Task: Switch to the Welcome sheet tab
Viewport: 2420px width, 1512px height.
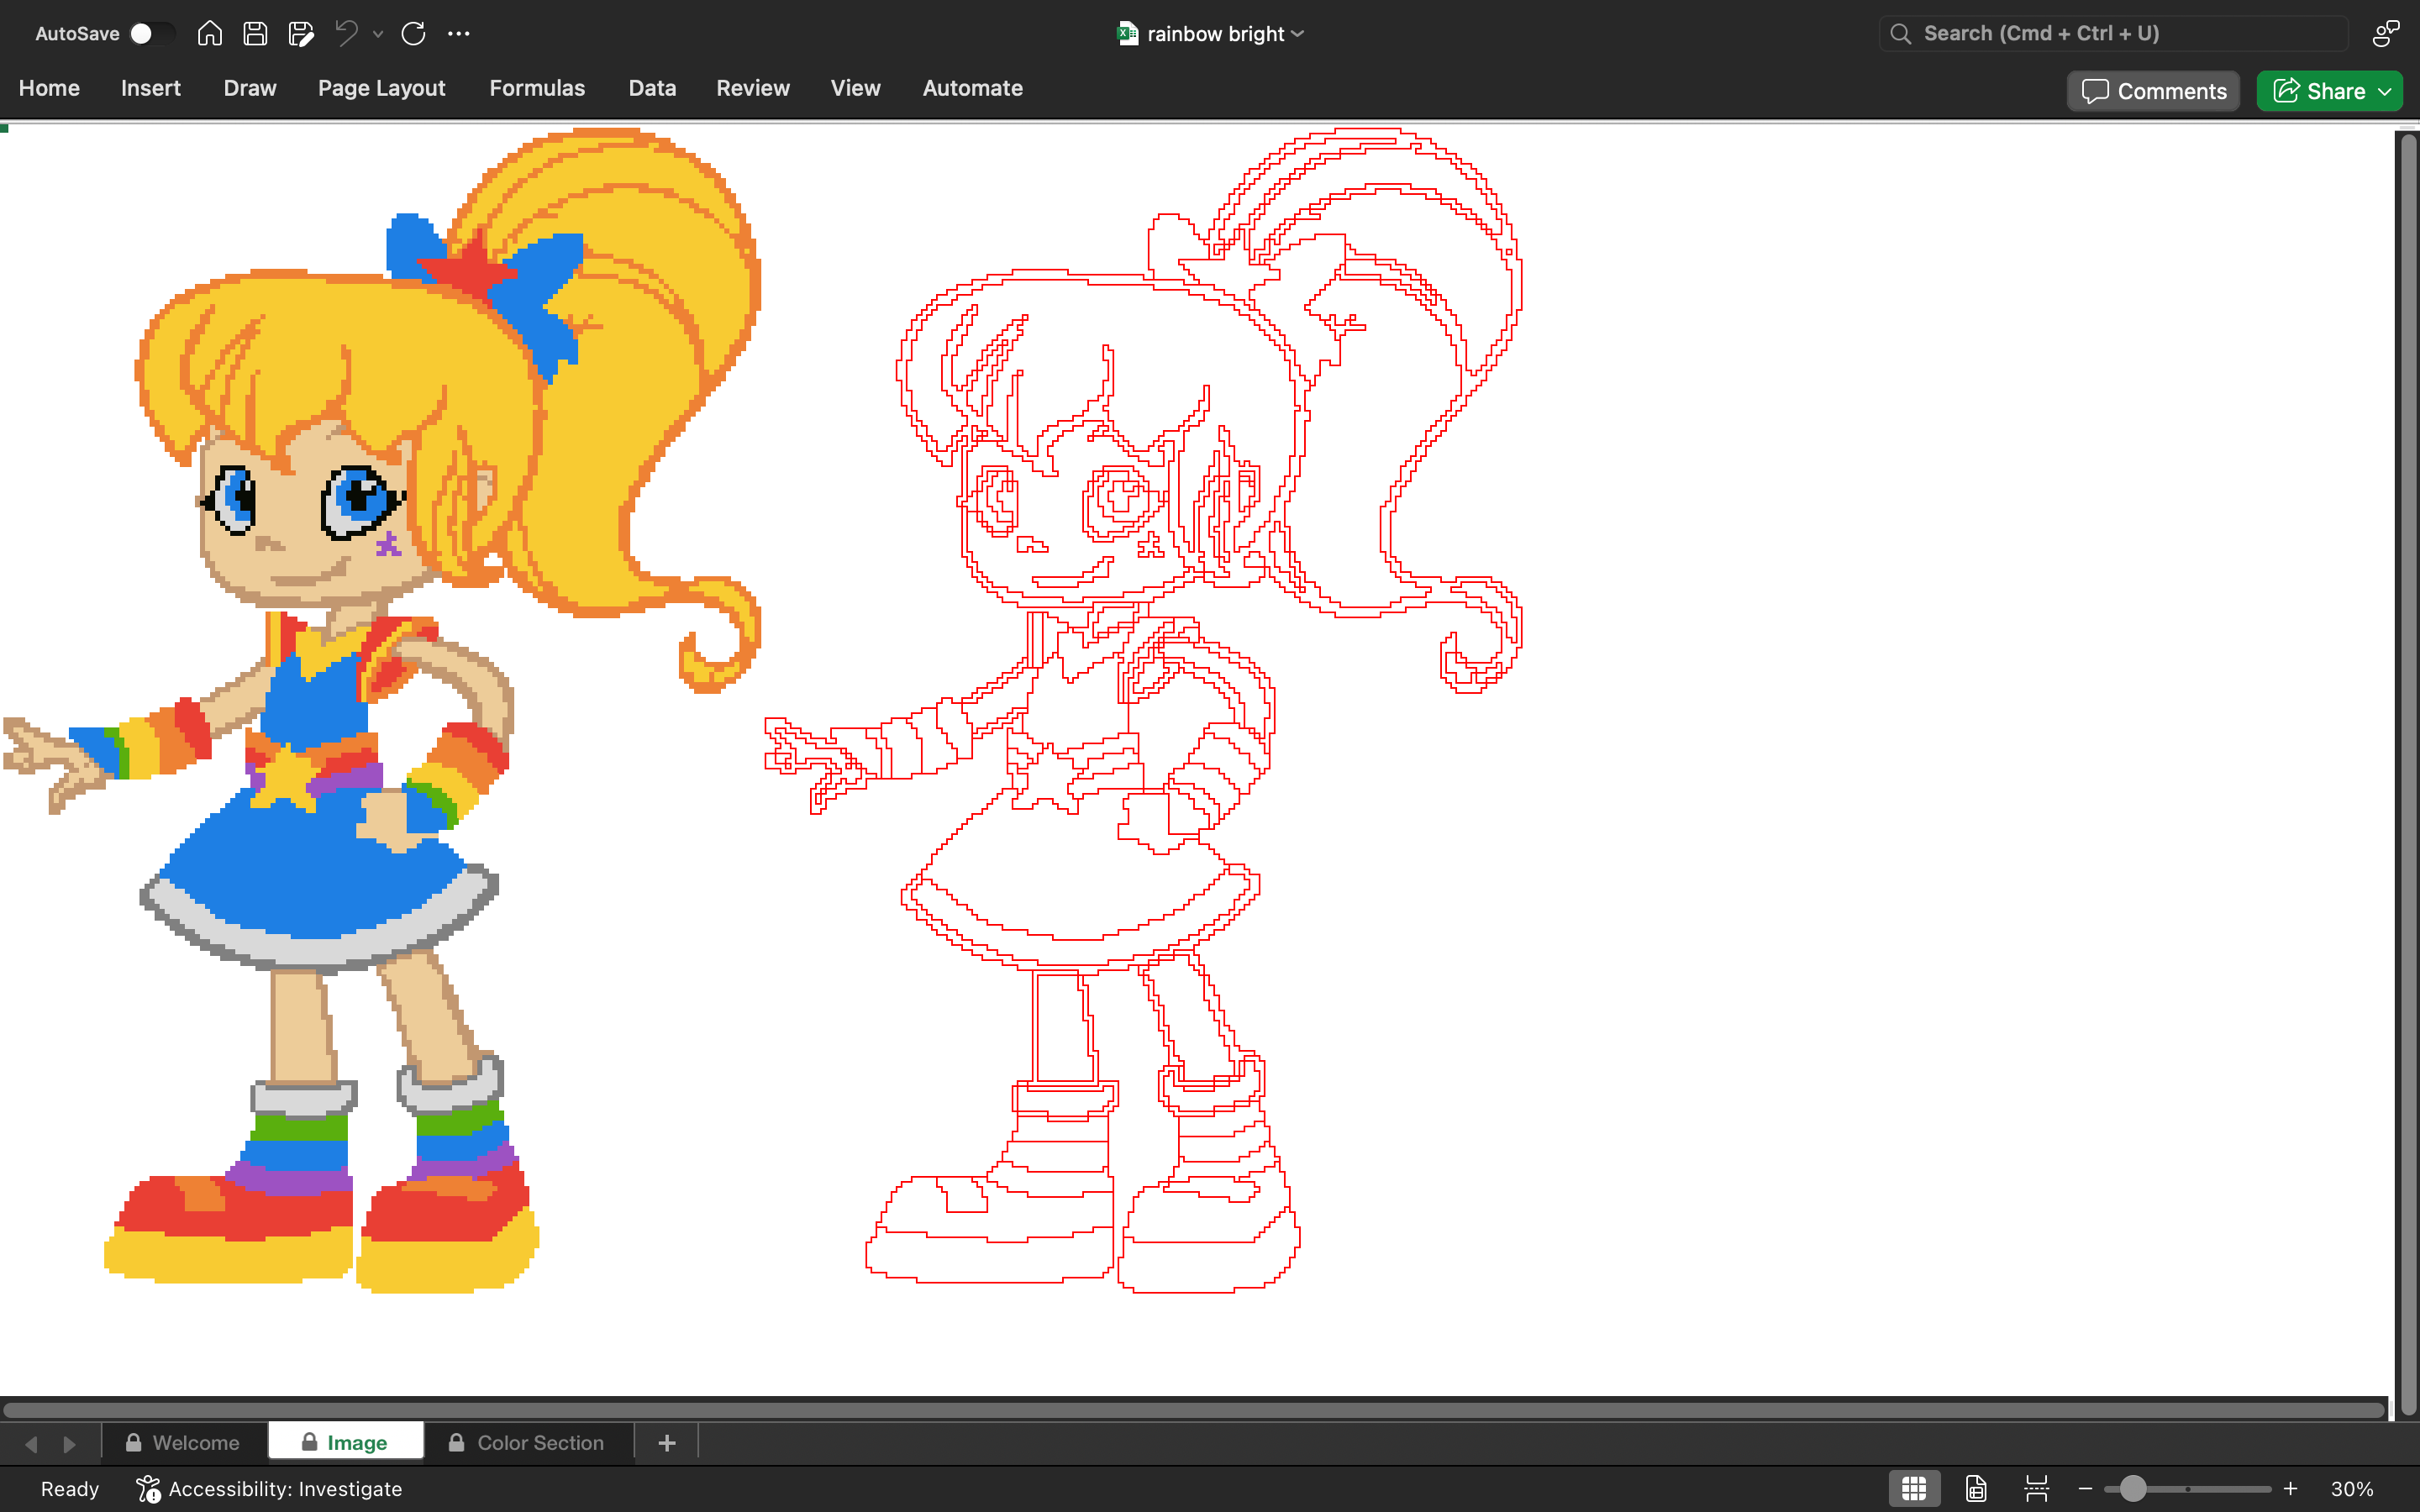Action: [184, 1443]
